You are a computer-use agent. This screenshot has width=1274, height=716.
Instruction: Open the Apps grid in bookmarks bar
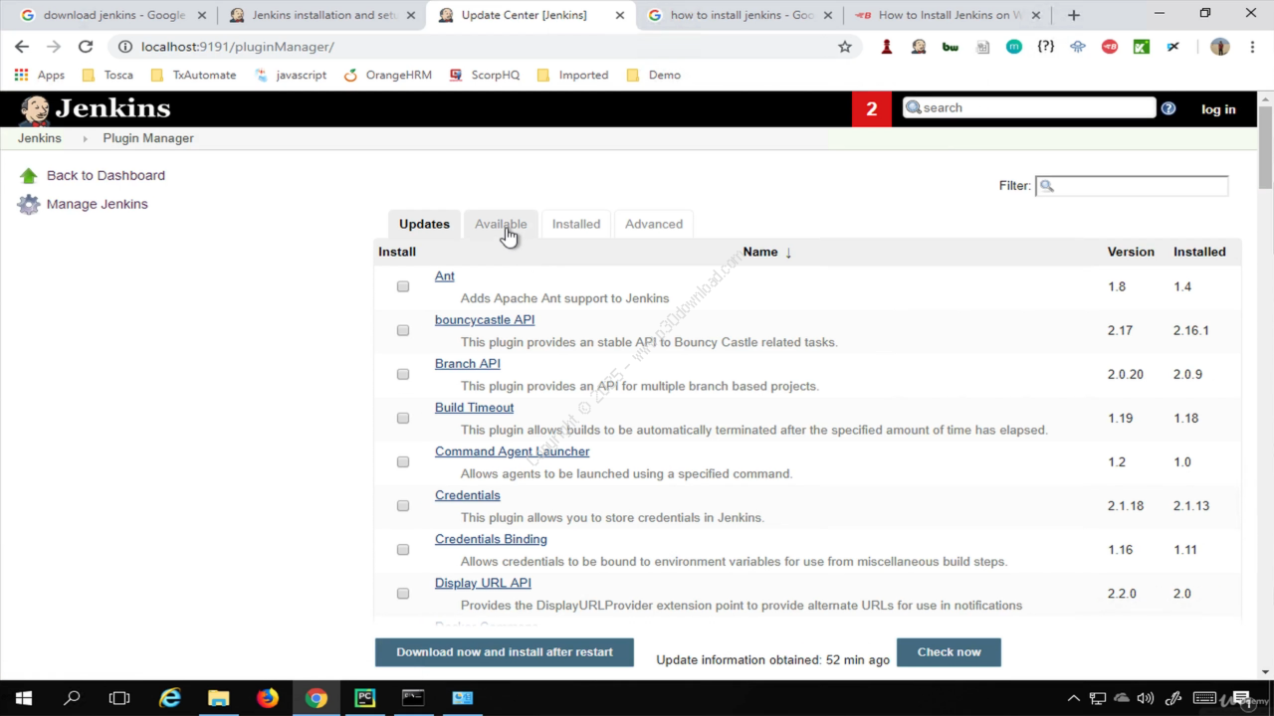[x=40, y=75]
